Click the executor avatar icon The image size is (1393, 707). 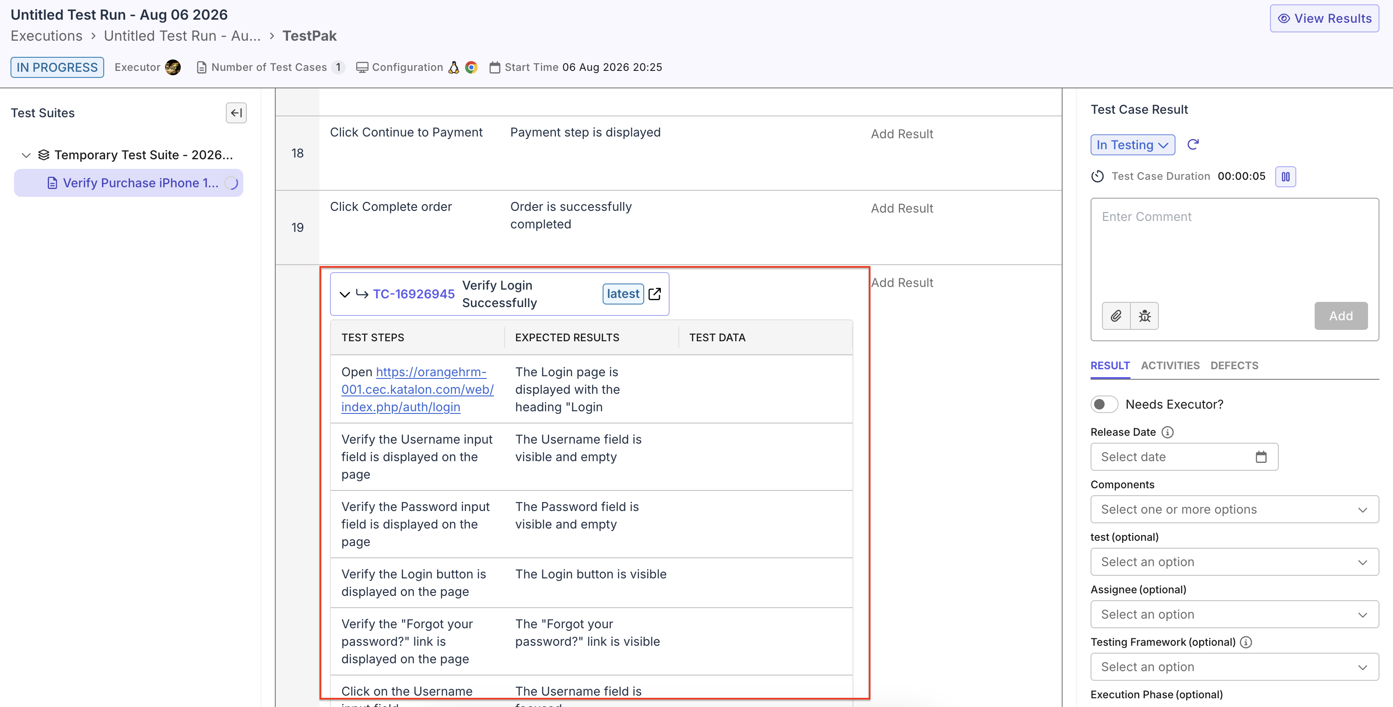[173, 67]
